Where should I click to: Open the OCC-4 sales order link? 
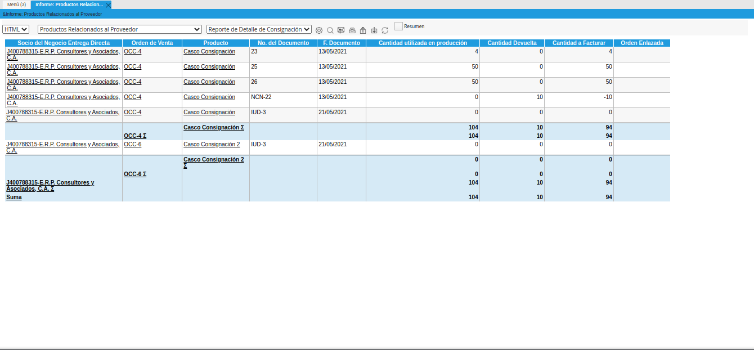pyautogui.click(x=132, y=51)
